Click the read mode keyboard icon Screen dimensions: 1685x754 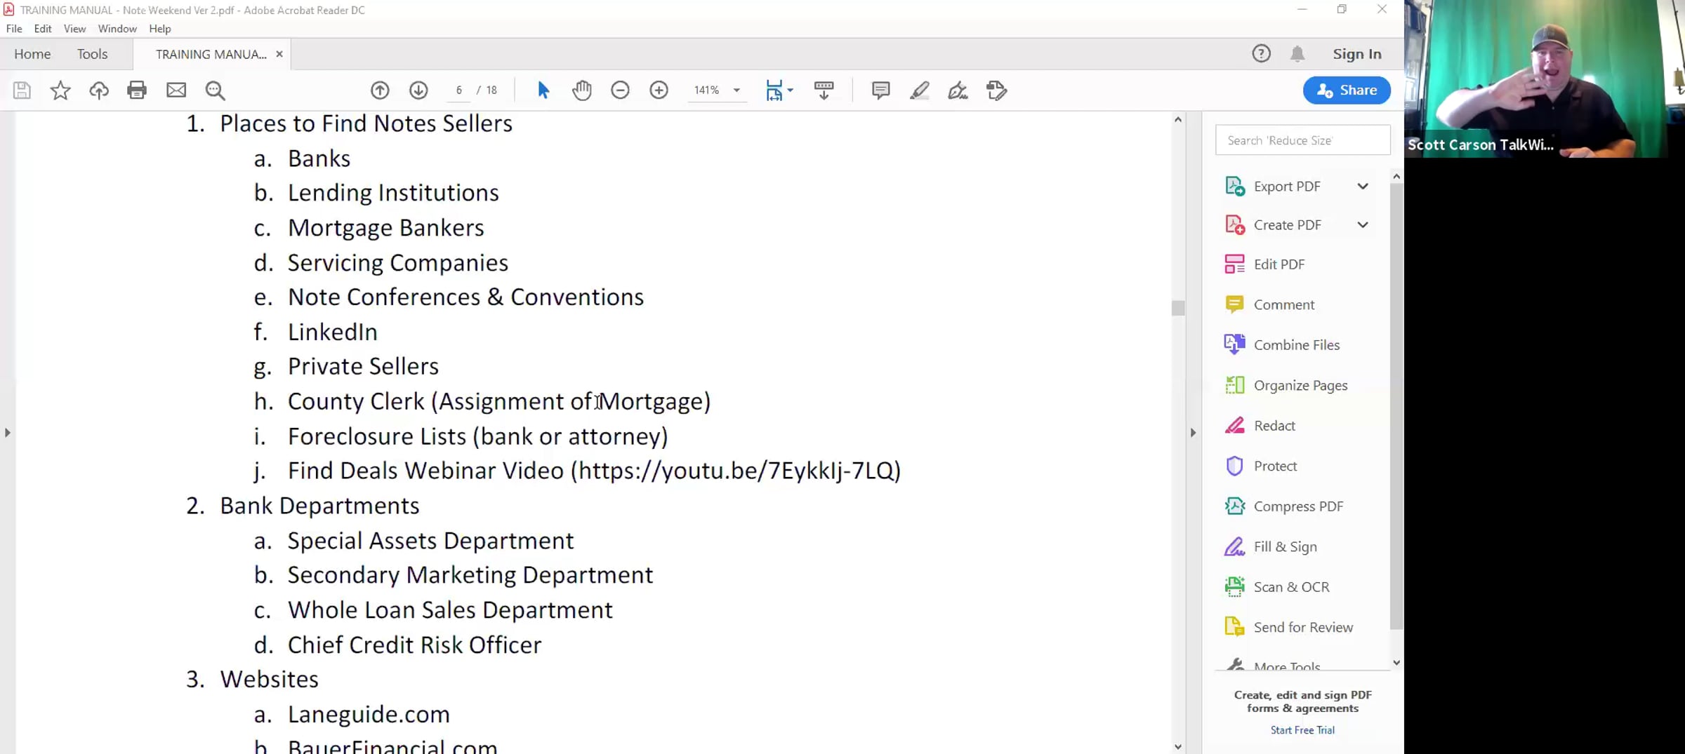click(x=824, y=90)
